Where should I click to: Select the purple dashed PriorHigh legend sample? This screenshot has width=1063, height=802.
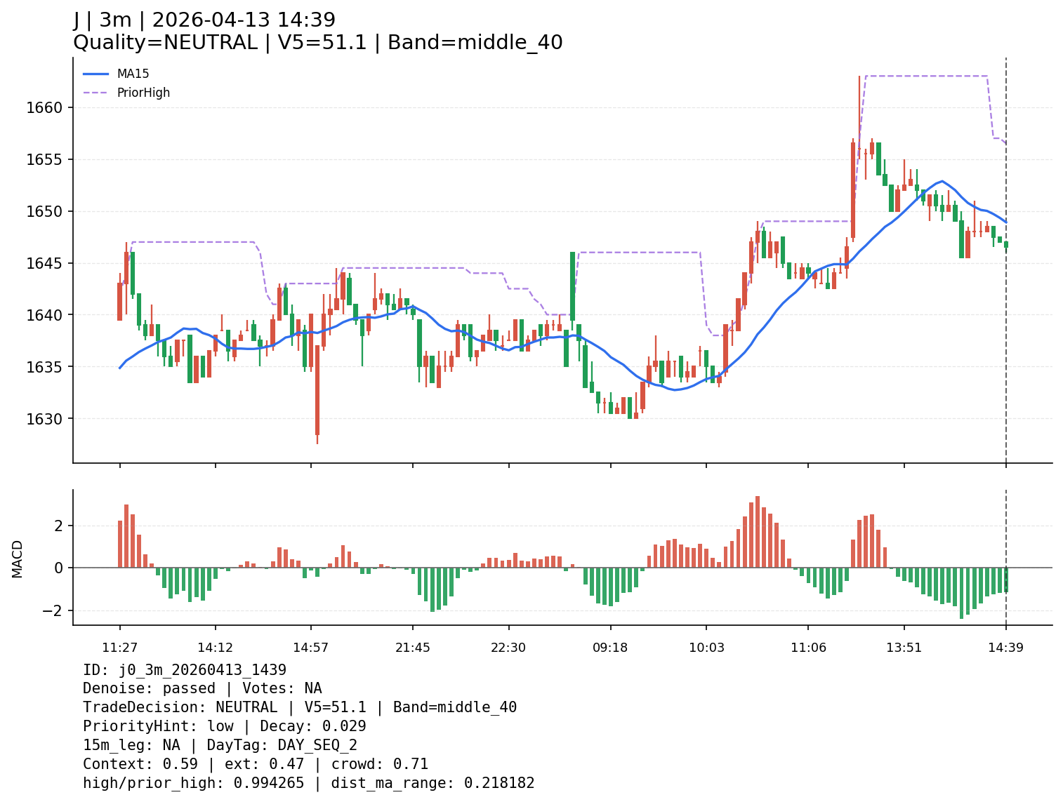coord(96,93)
